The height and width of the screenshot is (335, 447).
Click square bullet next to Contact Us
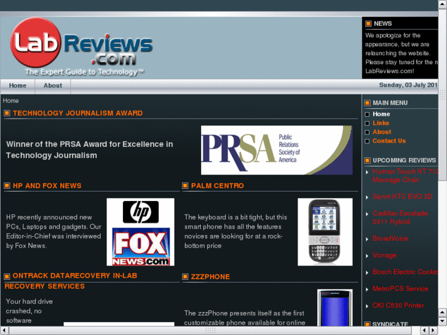[367, 141]
